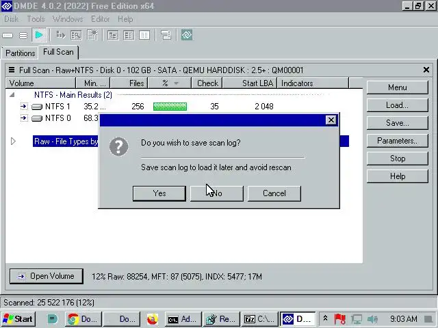Click the green quality bar of NTFS 1
The width and height of the screenshot is (438, 328).
[170, 107]
